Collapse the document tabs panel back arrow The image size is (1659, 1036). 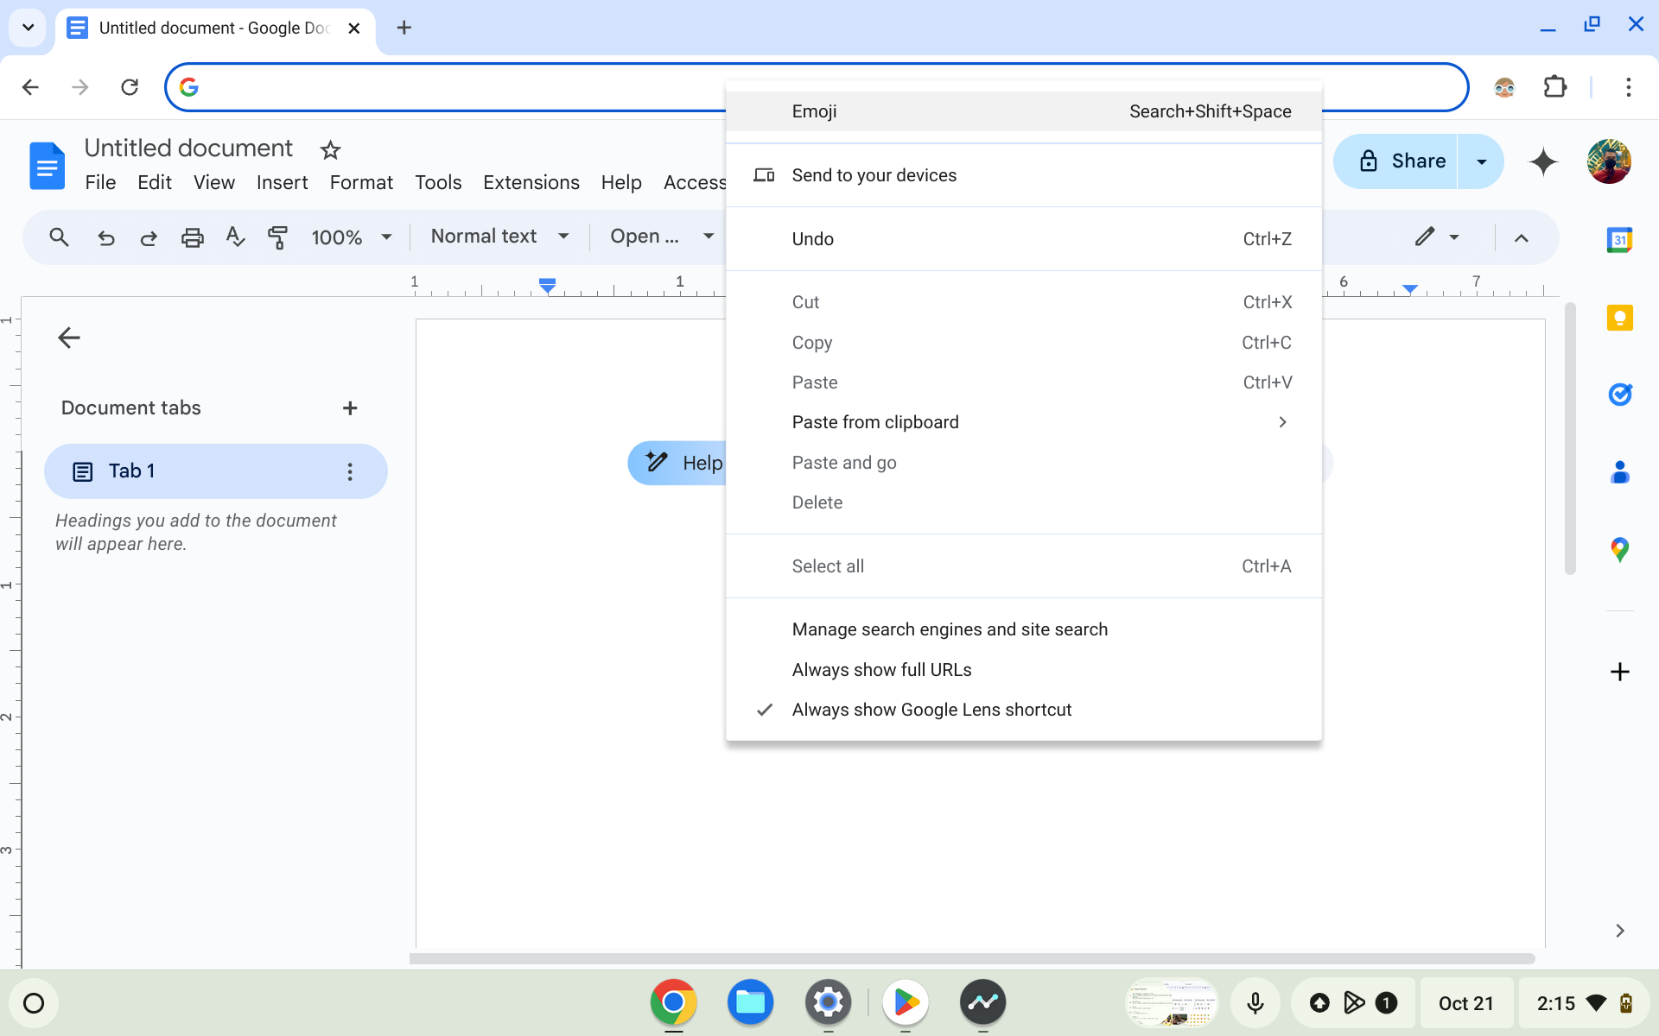pyautogui.click(x=69, y=338)
